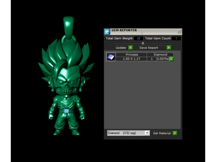Click the Total Gem Count label
This screenshot has width=216, height=162.
(x=158, y=38)
